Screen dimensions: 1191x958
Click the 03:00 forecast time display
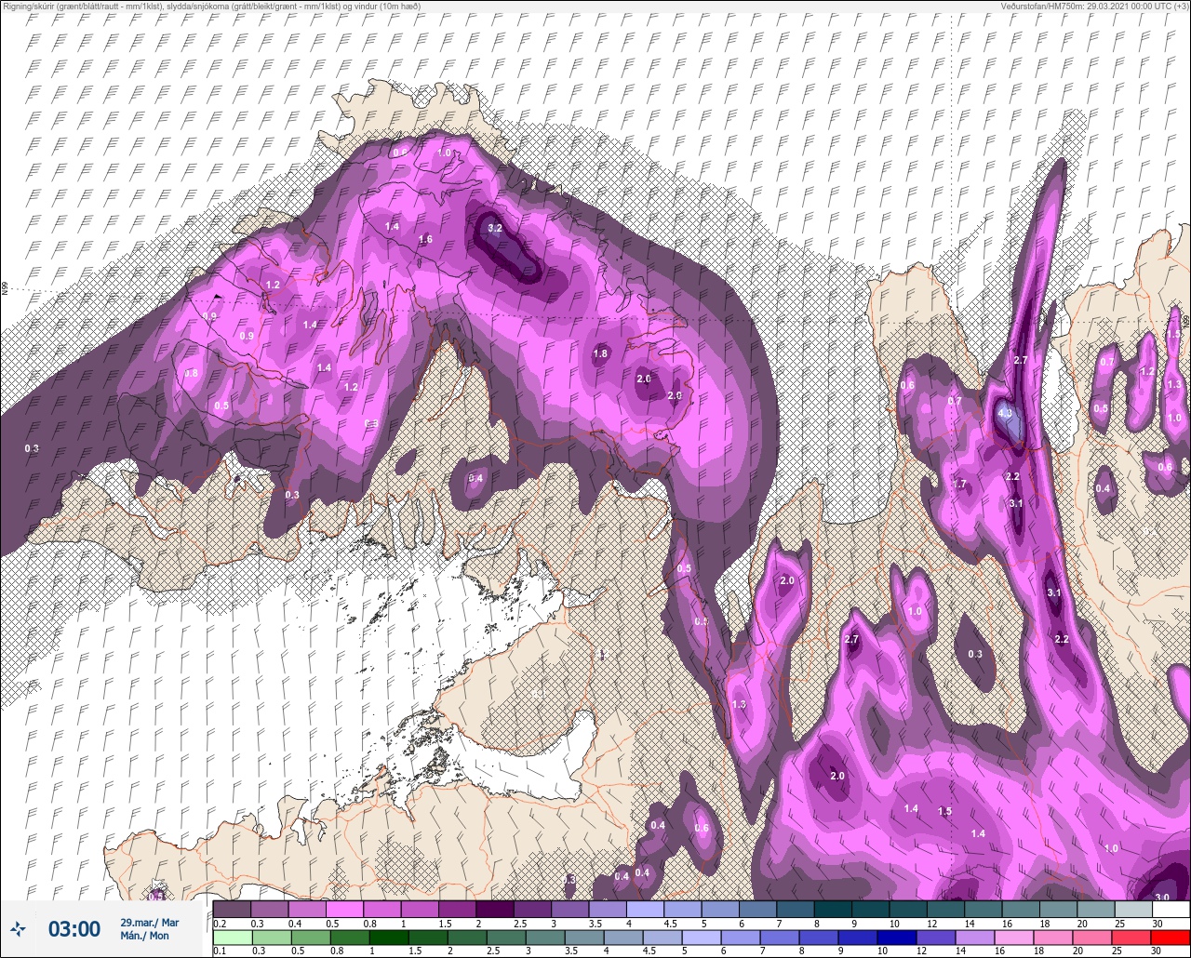(74, 928)
